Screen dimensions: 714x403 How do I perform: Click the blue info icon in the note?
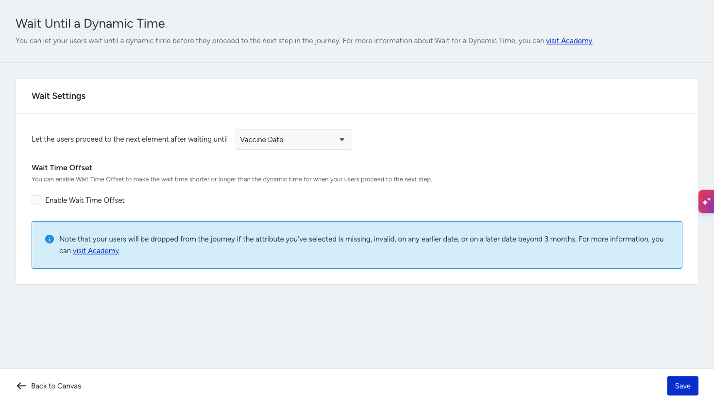(x=50, y=239)
